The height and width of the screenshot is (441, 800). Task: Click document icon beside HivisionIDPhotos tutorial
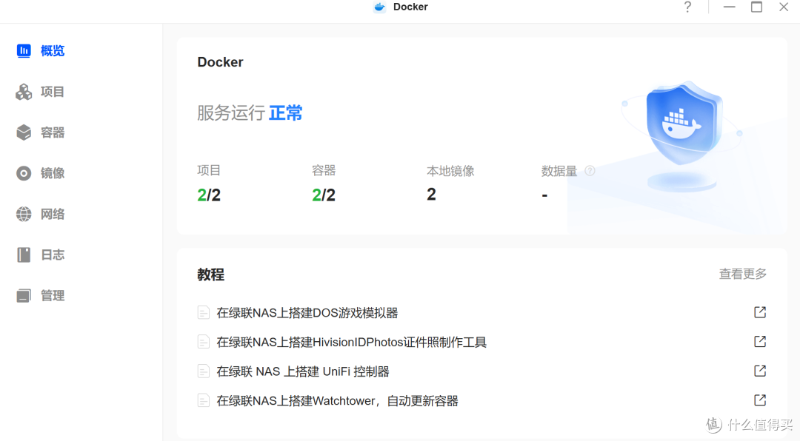(x=203, y=342)
